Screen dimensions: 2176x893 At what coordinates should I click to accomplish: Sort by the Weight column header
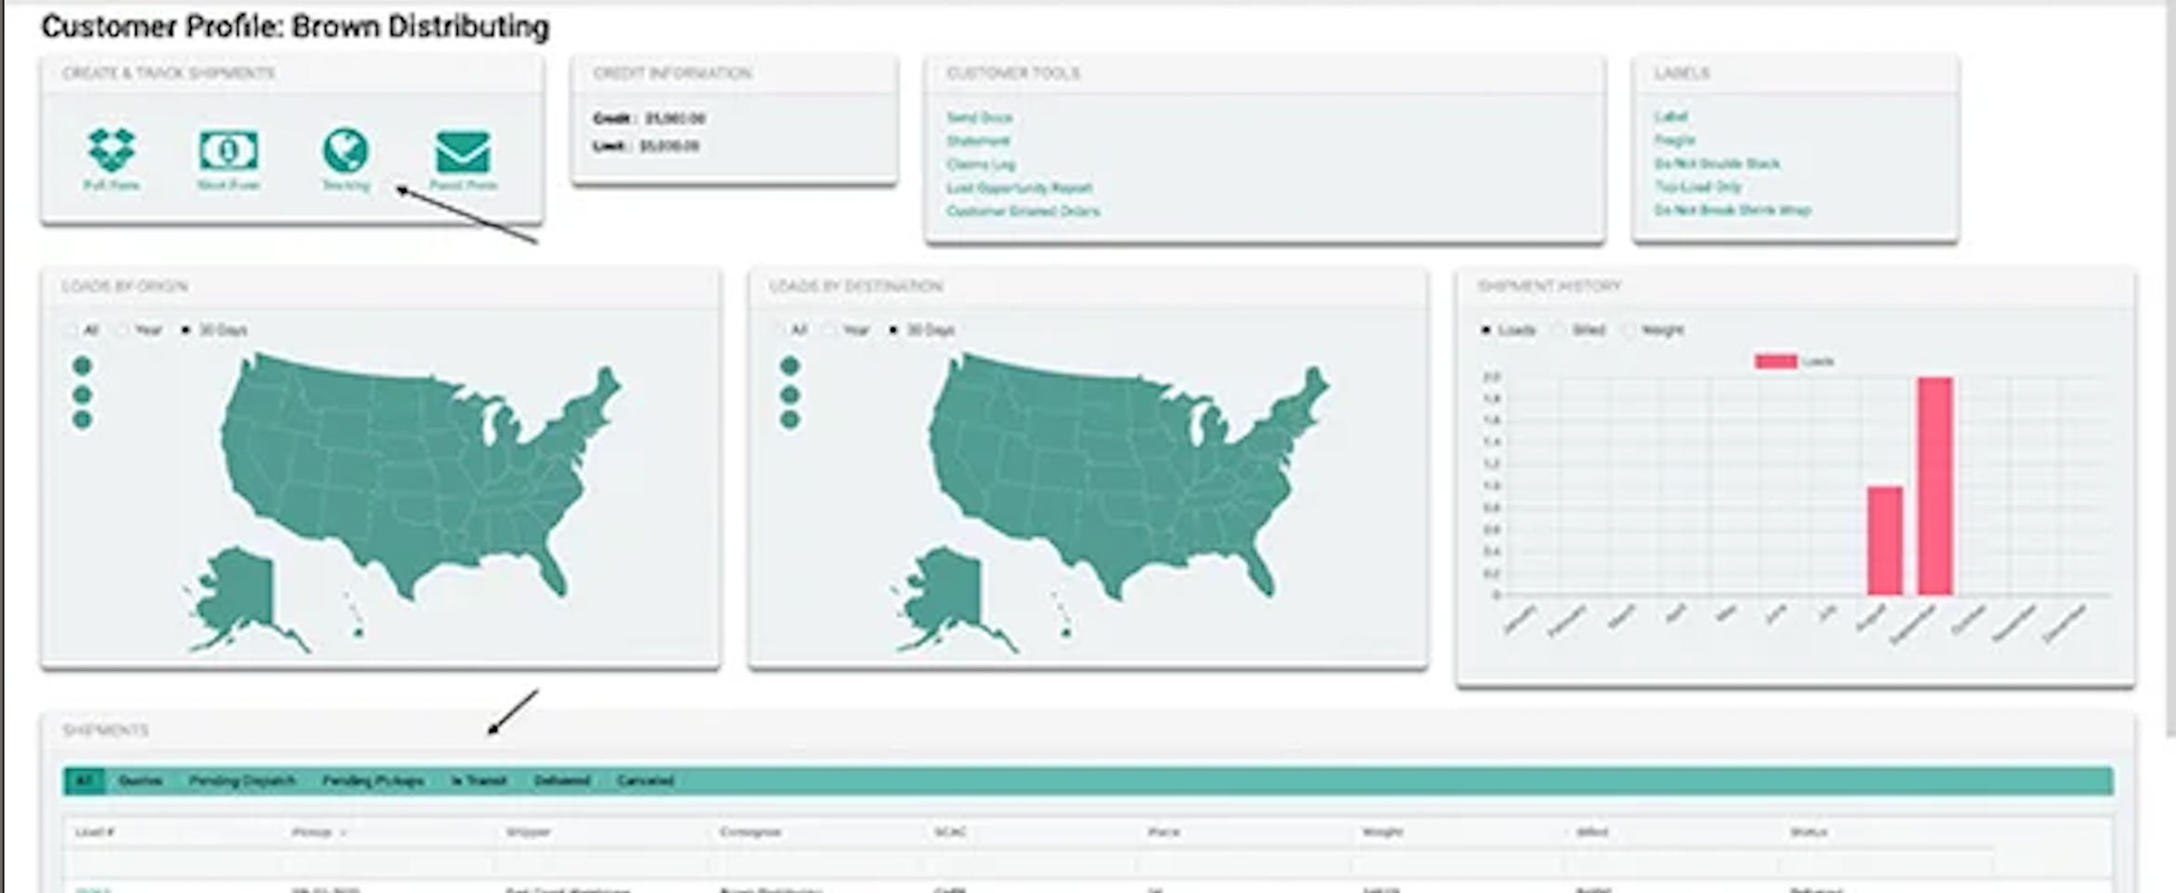coord(1382,831)
